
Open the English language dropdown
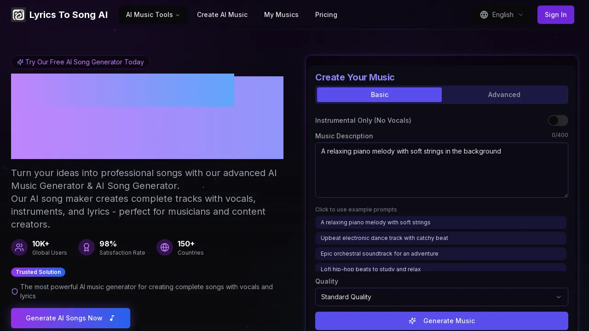point(502,15)
